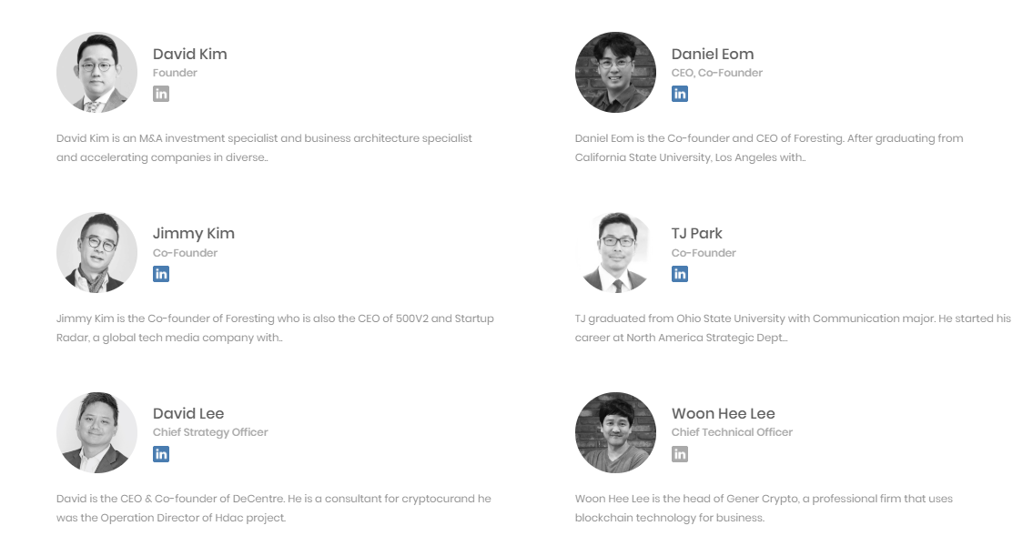This screenshot has width=1033, height=536.
Task: Open Daniel Eom's LinkedIn icon
Action: [679, 94]
